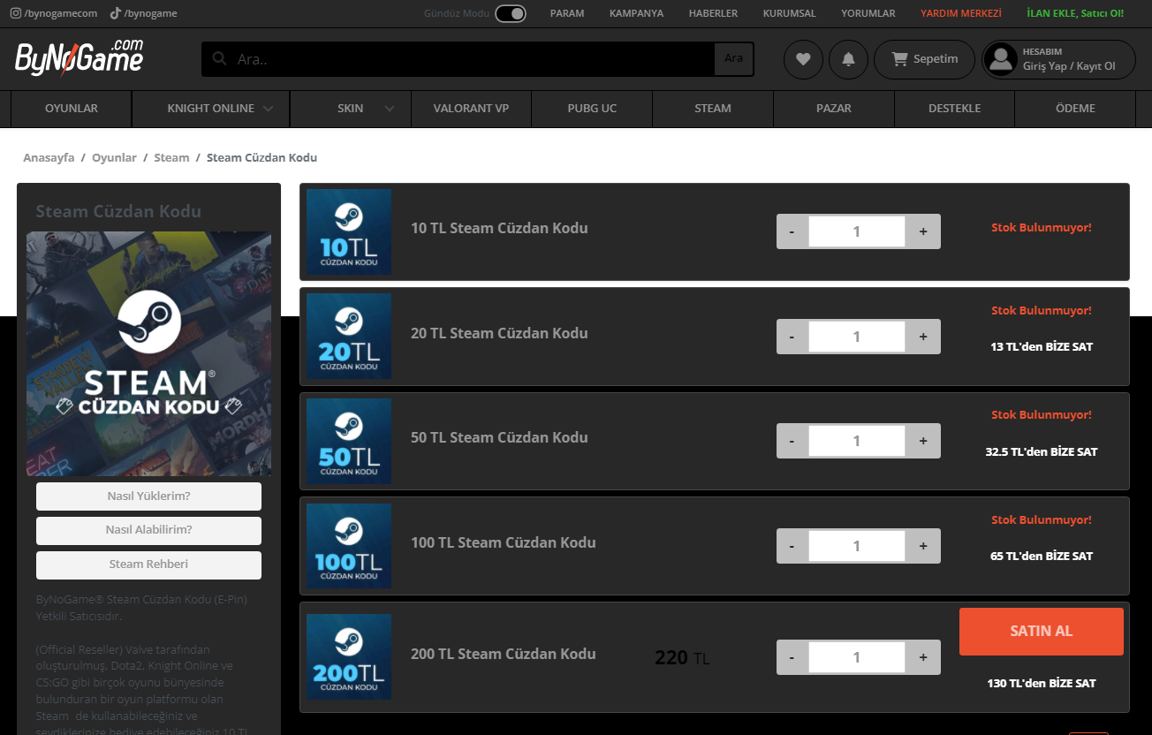Click the Kampanya top link
The height and width of the screenshot is (735, 1152).
(x=636, y=13)
